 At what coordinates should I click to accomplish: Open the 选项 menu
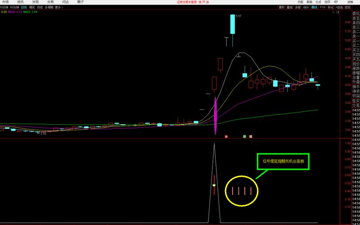pyautogui.click(x=327, y=2)
